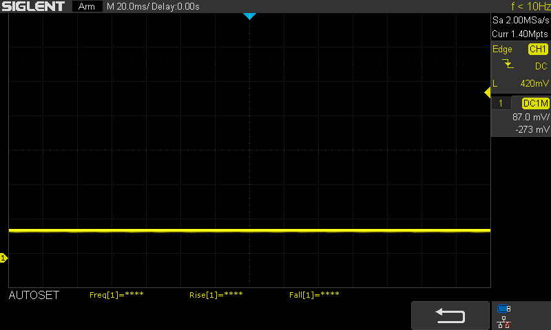Screen dimensions: 551x330
Task: Click the AUTOSET label
Action: tap(34, 296)
